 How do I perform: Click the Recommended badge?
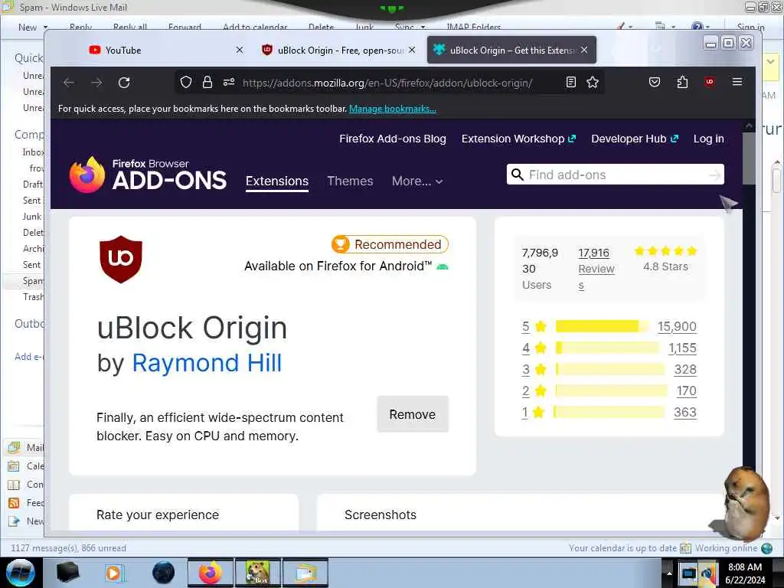[x=390, y=244]
